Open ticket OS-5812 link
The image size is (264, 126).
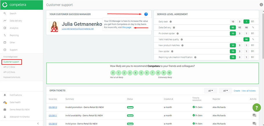click(x=53, y=107)
